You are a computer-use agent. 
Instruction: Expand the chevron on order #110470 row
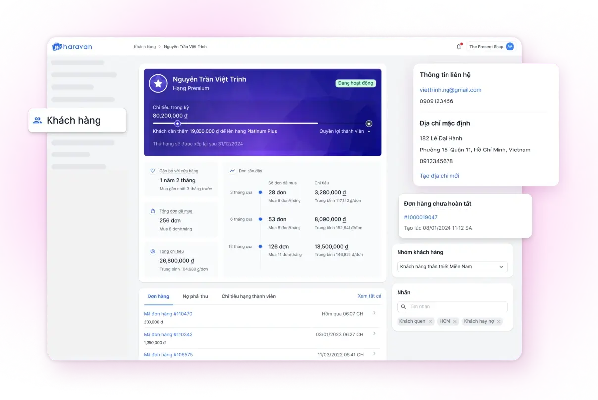(375, 314)
